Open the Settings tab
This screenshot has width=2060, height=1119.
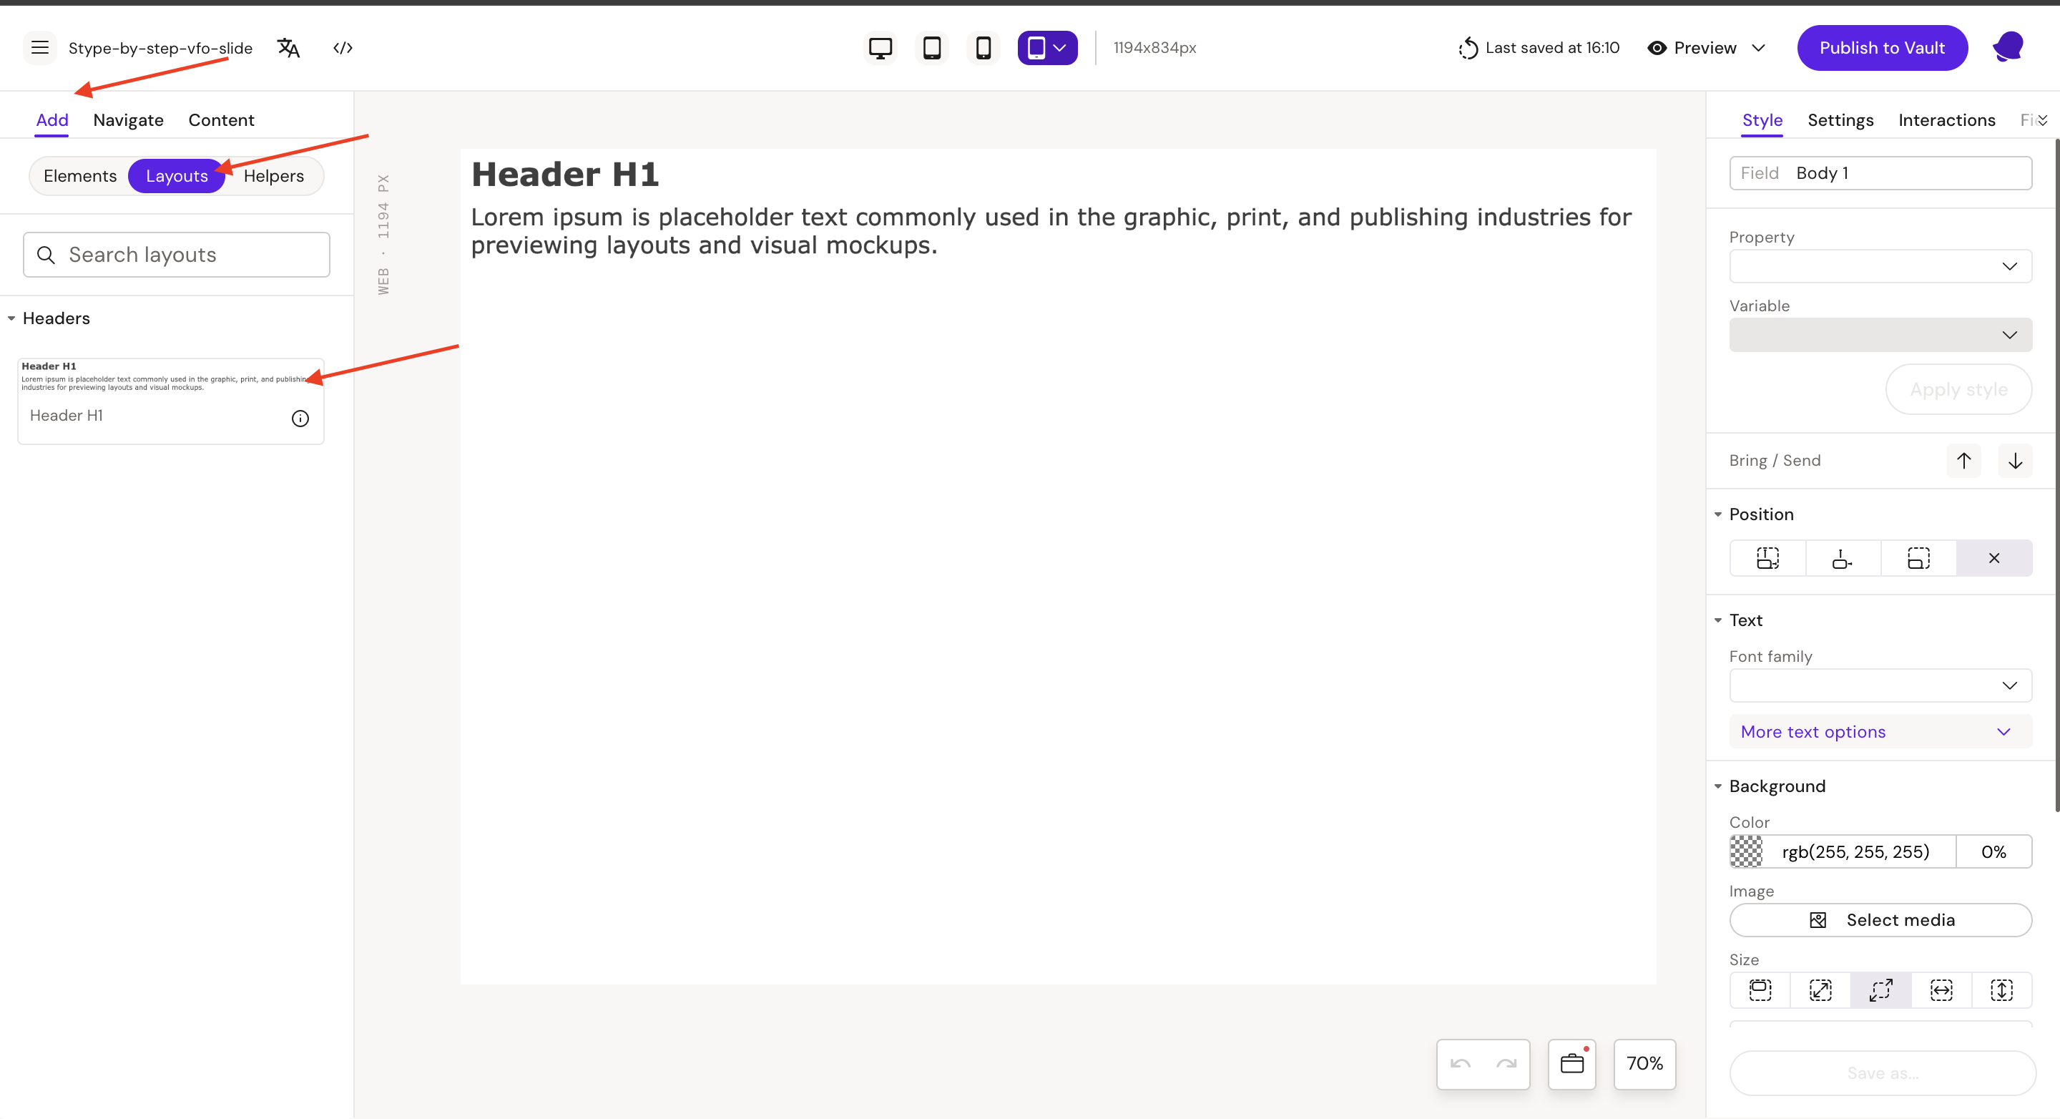[1840, 120]
